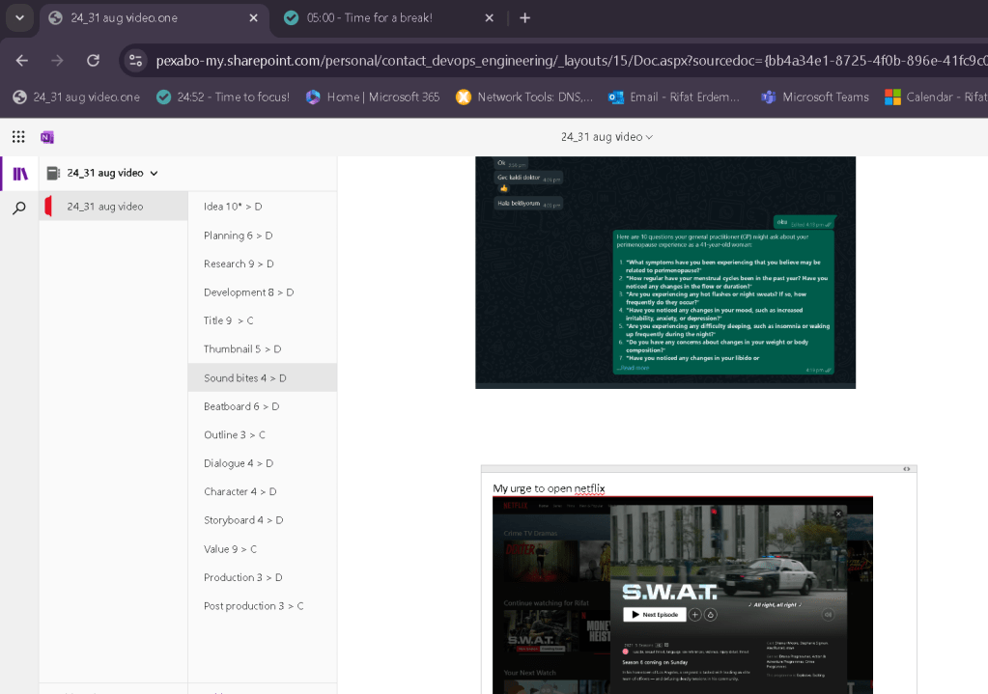Image resolution: width=988 pixels, height=694 pixels.
Task: Open the OneNote search magnifier
Action: pyautogui.click(x=19, y=208)
